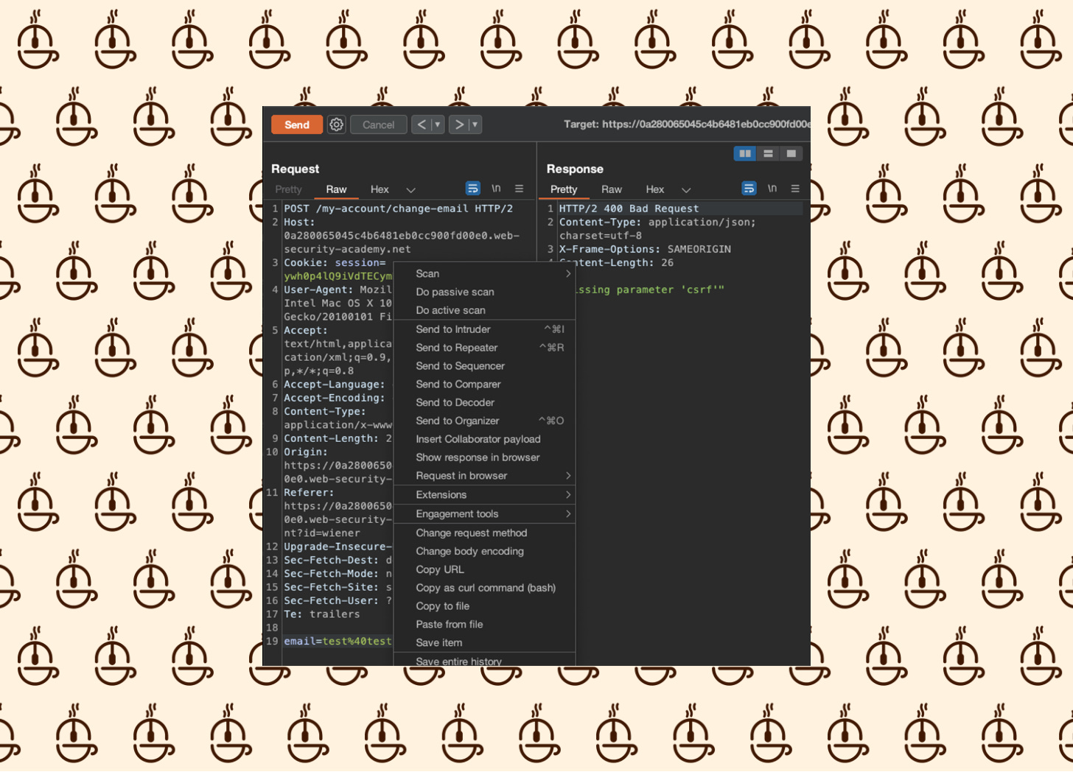1073x772 pixels.
Task: Toggle Response non-printable characters \n
Action: click(772, 189)
